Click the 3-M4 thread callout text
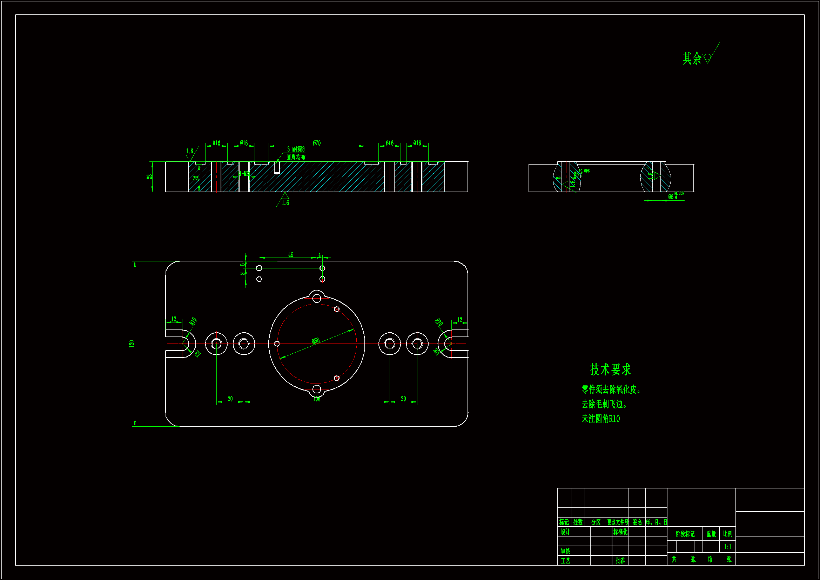820x580 pixels. point(296,149)
